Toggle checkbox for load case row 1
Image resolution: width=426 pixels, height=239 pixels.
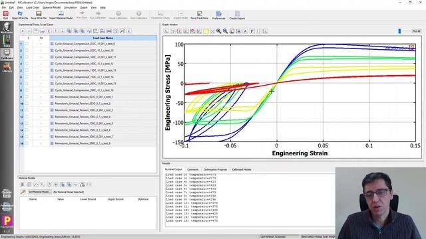(27, 44)
